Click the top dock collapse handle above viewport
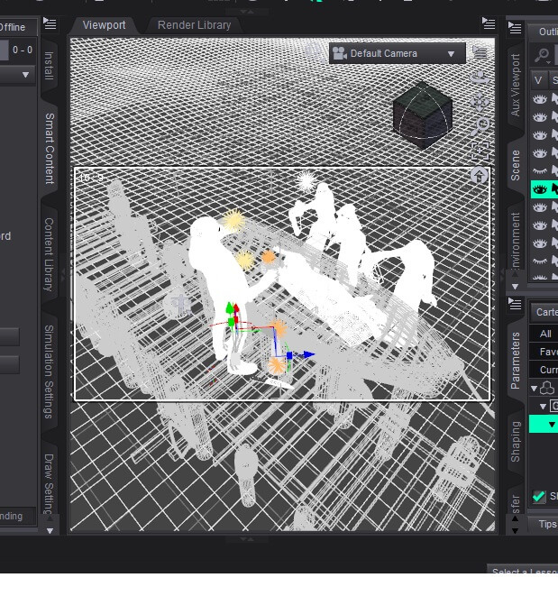Image resolution: width=558 pixels, height=596 pixels. 247,12
